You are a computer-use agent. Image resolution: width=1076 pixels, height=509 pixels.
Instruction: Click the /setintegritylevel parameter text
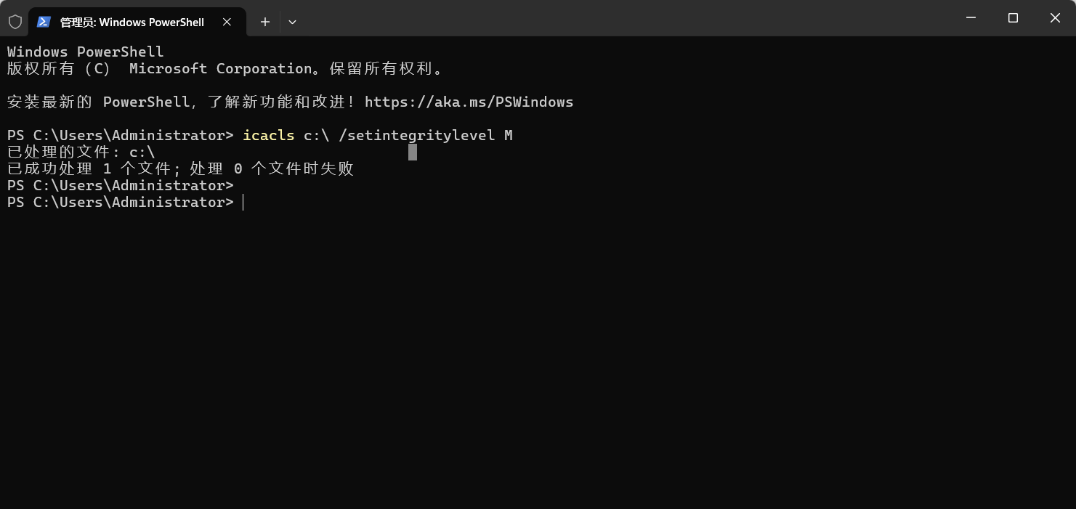(417, 135)
